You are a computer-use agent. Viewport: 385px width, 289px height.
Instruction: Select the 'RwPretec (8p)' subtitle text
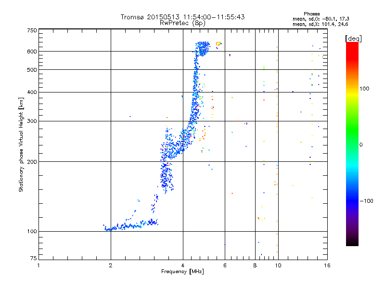(182, 23)
